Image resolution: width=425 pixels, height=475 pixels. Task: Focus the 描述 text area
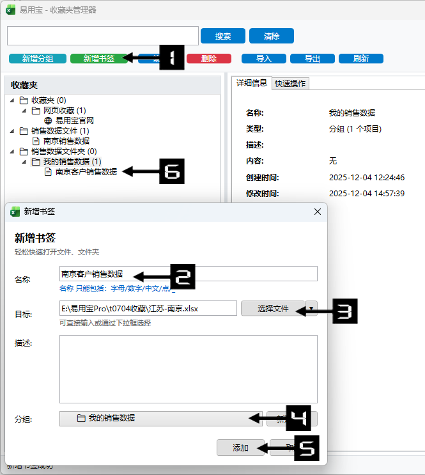(188, 369)
